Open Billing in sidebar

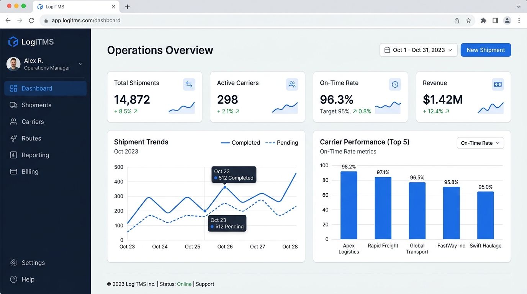[x=45, y=171]
